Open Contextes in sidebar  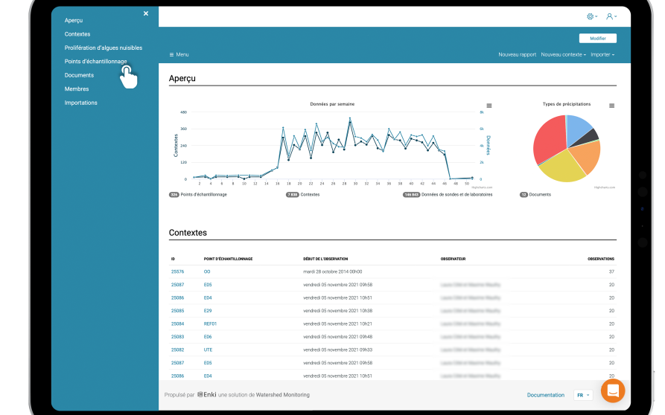click(x=77, y=34)
